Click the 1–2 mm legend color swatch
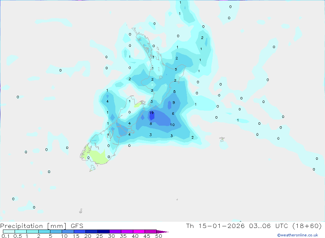The height and width of the screenshot is (238, 325). 32,232
